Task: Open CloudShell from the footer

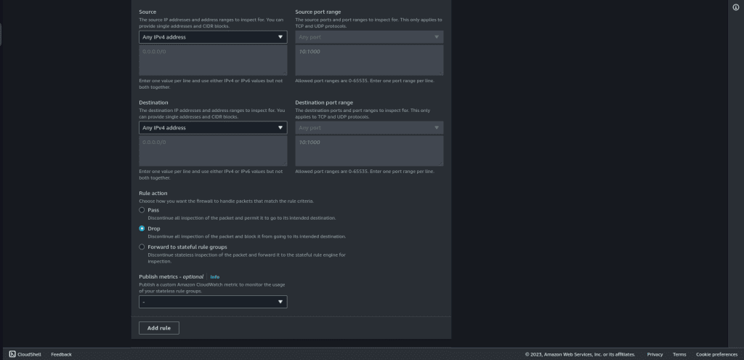Action: 25,354
